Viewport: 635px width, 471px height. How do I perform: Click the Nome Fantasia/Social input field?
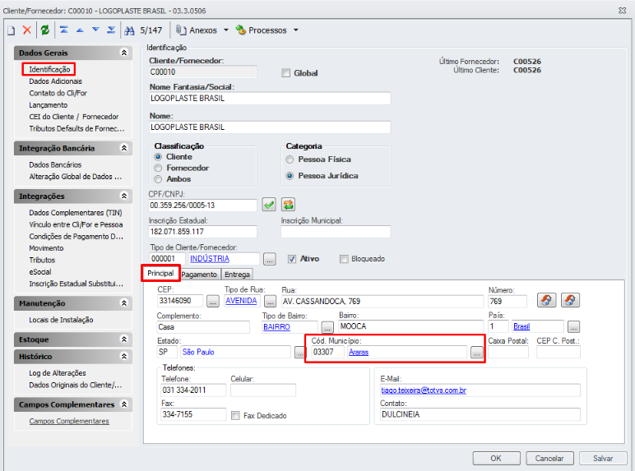[270, 99]
